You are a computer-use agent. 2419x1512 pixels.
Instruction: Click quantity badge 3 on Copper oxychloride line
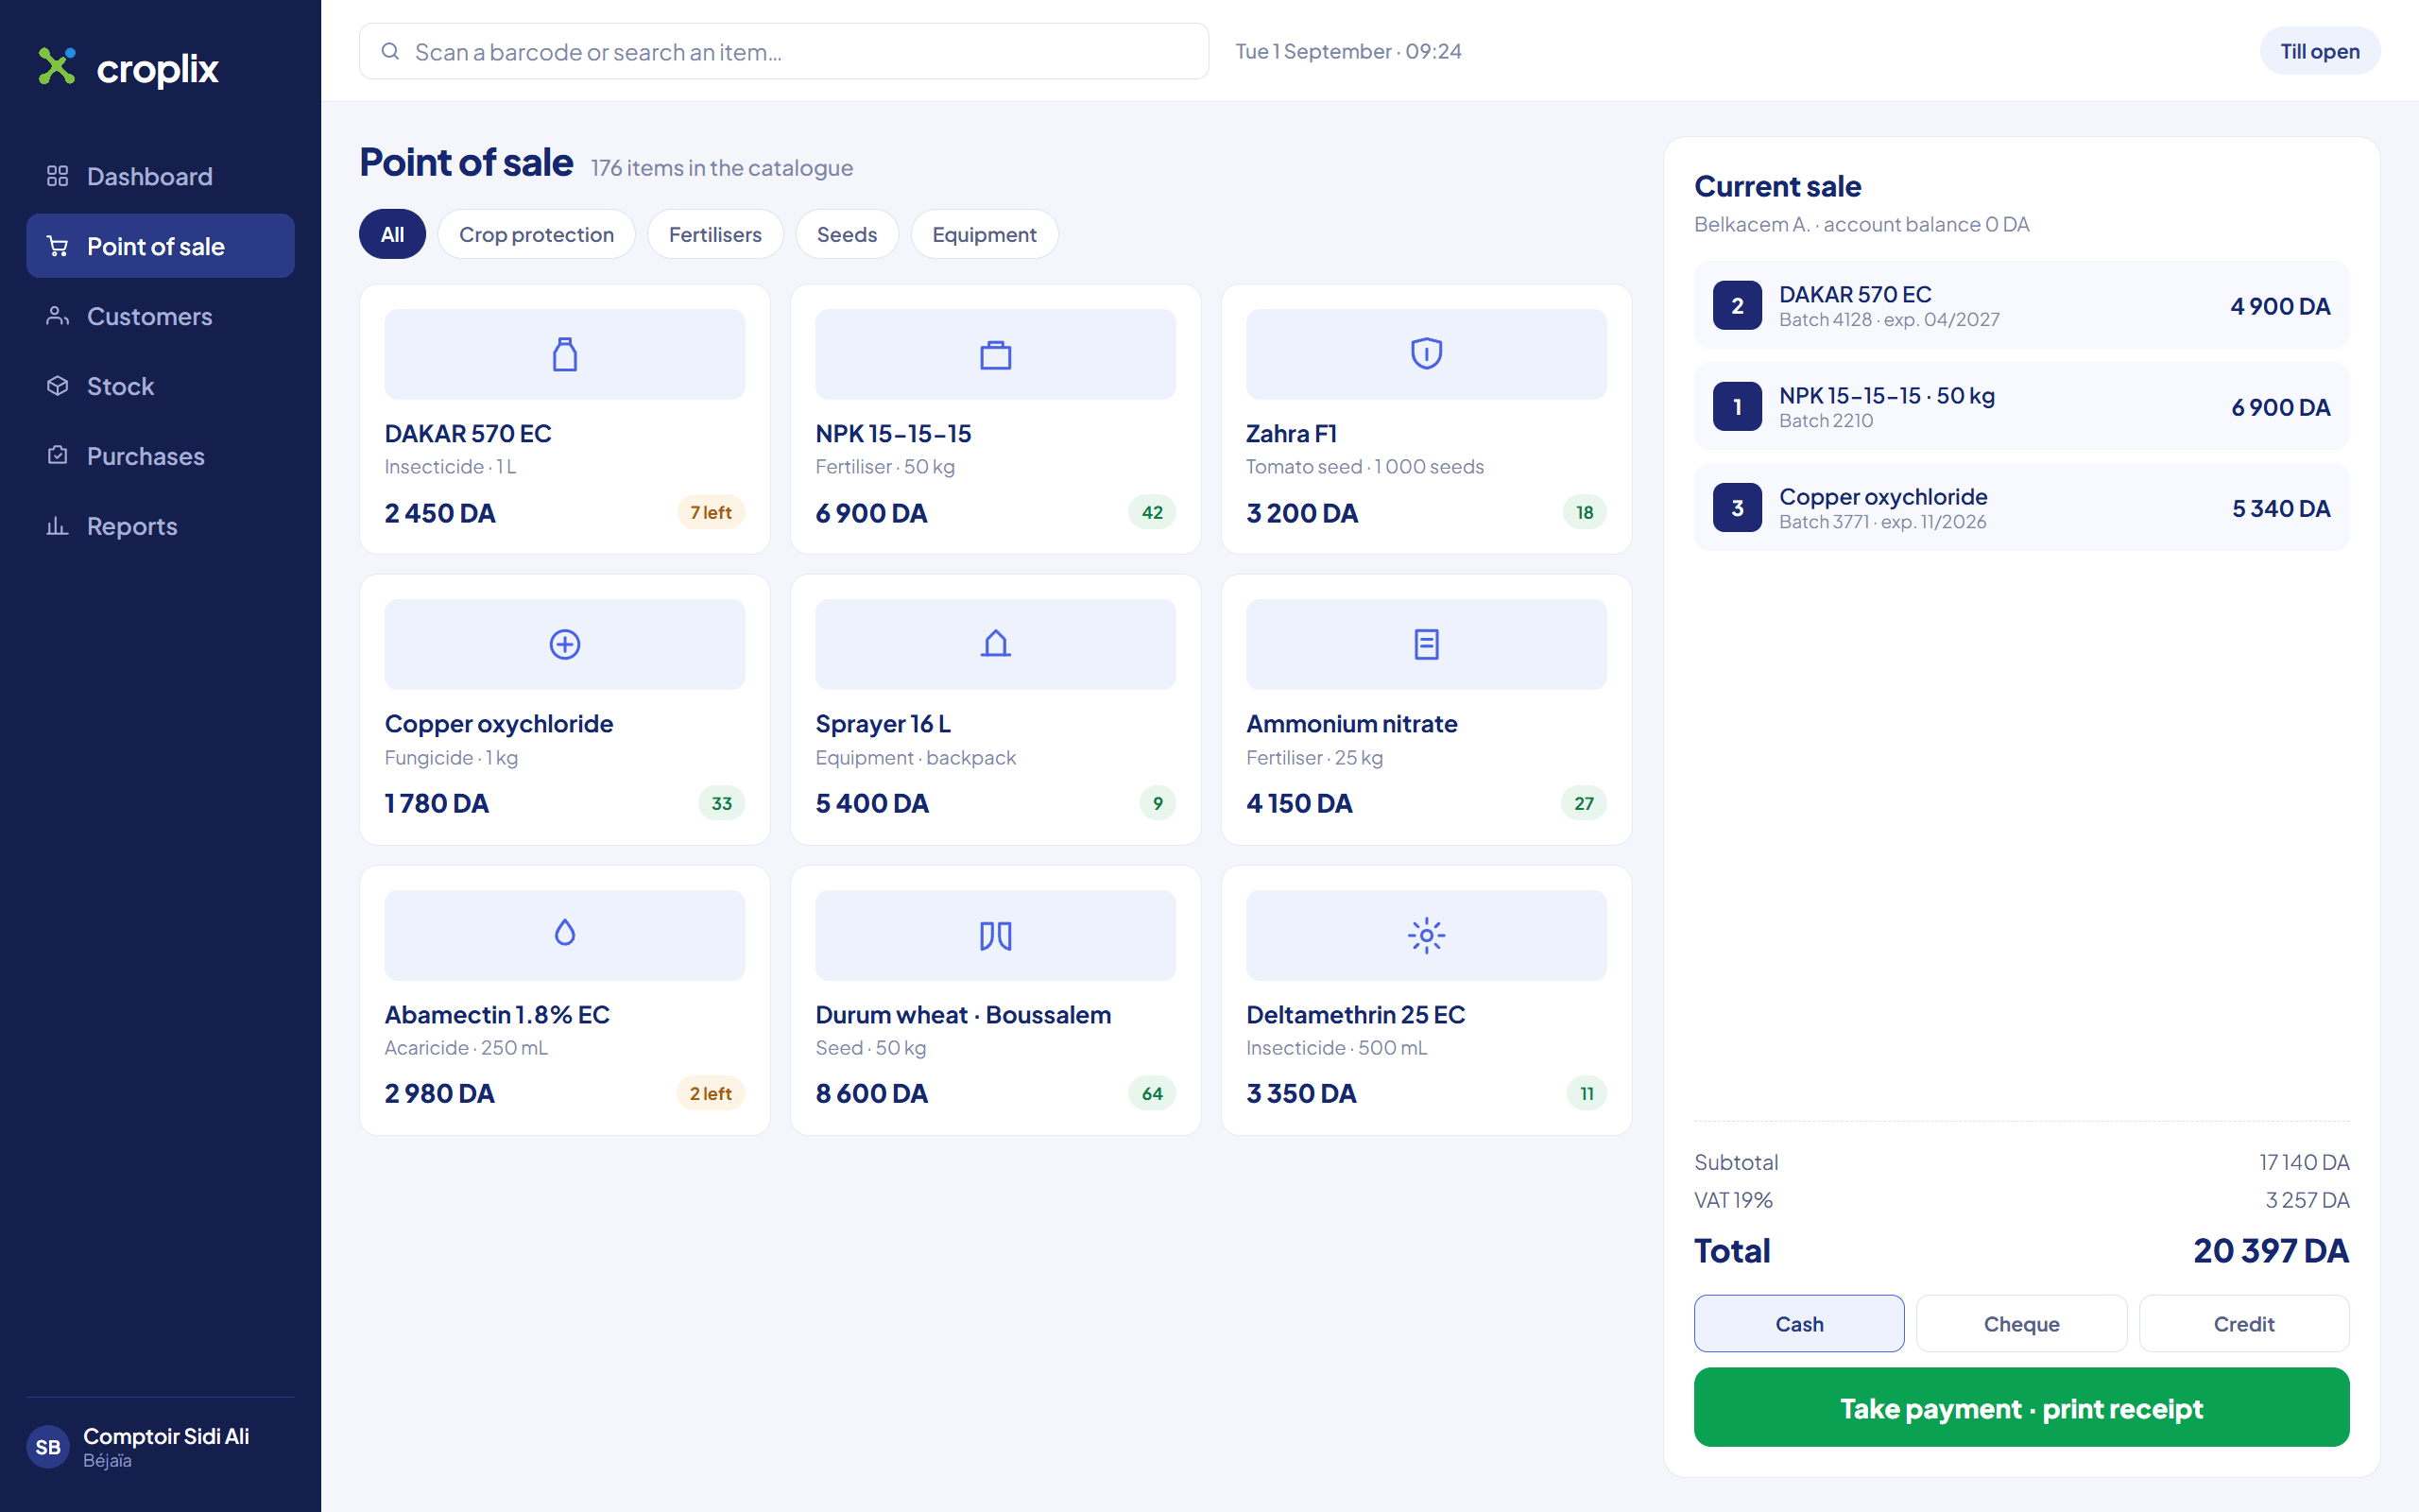tap(1738, 507)
